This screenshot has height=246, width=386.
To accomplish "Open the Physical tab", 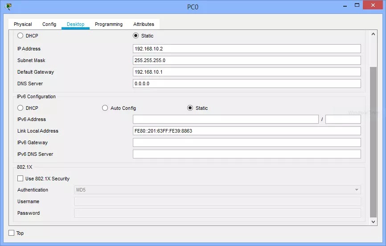I will pyautogui.click(x=23, y=24).
